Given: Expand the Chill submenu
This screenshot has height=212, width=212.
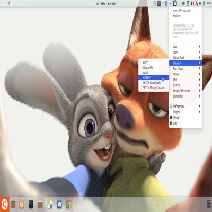Looking at the screenshot, I should pos(185,79).
